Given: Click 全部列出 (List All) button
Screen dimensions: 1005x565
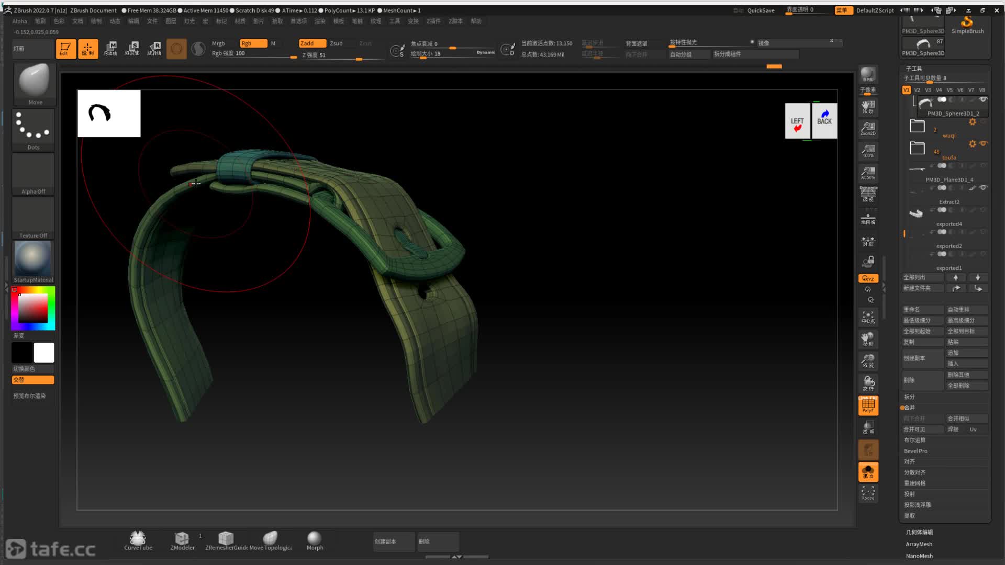Looking at the screenshot, I should click(x=923, y=277).
